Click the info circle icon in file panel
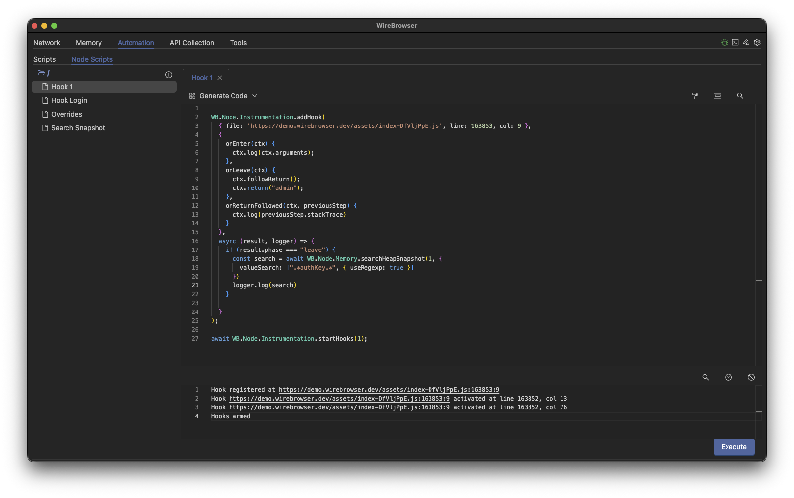Image resolution: width=794 pixels, height=498 pixels. coord(169,75)
